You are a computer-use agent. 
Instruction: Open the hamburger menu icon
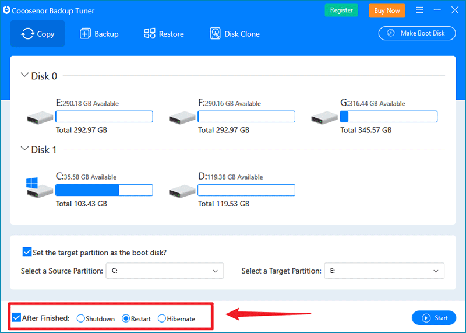coord(419,10)
